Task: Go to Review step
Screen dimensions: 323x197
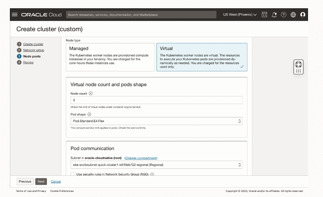Action: [x=28, y=62]
